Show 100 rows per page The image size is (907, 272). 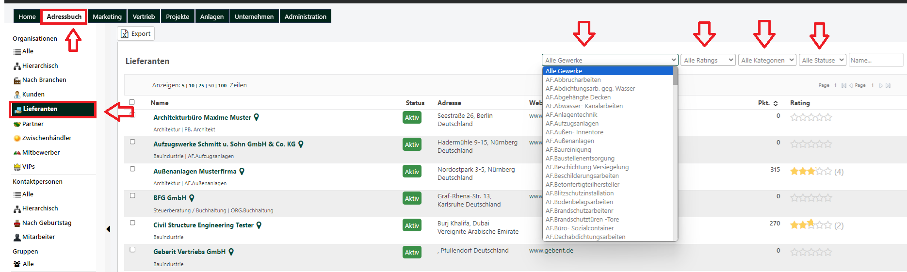coord(222,86)
